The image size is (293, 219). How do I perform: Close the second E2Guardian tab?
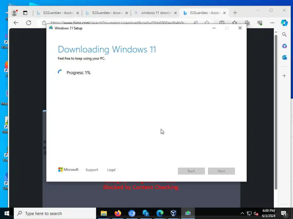(x=126, y=13)
